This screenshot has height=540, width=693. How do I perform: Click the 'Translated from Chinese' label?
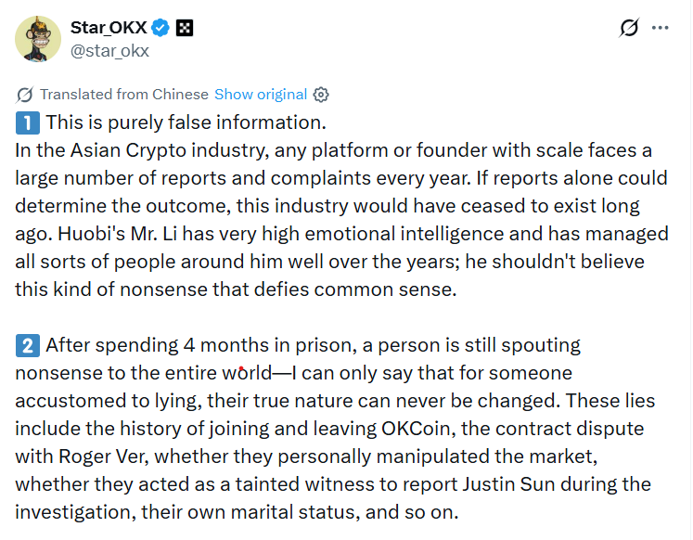tap(124, 95)
